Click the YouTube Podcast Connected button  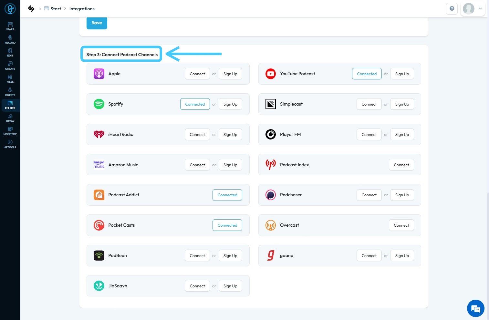click(x=367, y=74)
